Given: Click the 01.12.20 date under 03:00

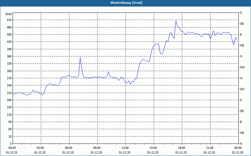Looking at the screenshot, I should [x=40, y=153].
